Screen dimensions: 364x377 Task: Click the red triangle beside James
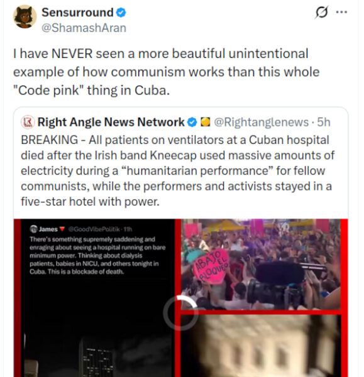tap(62, 229)
